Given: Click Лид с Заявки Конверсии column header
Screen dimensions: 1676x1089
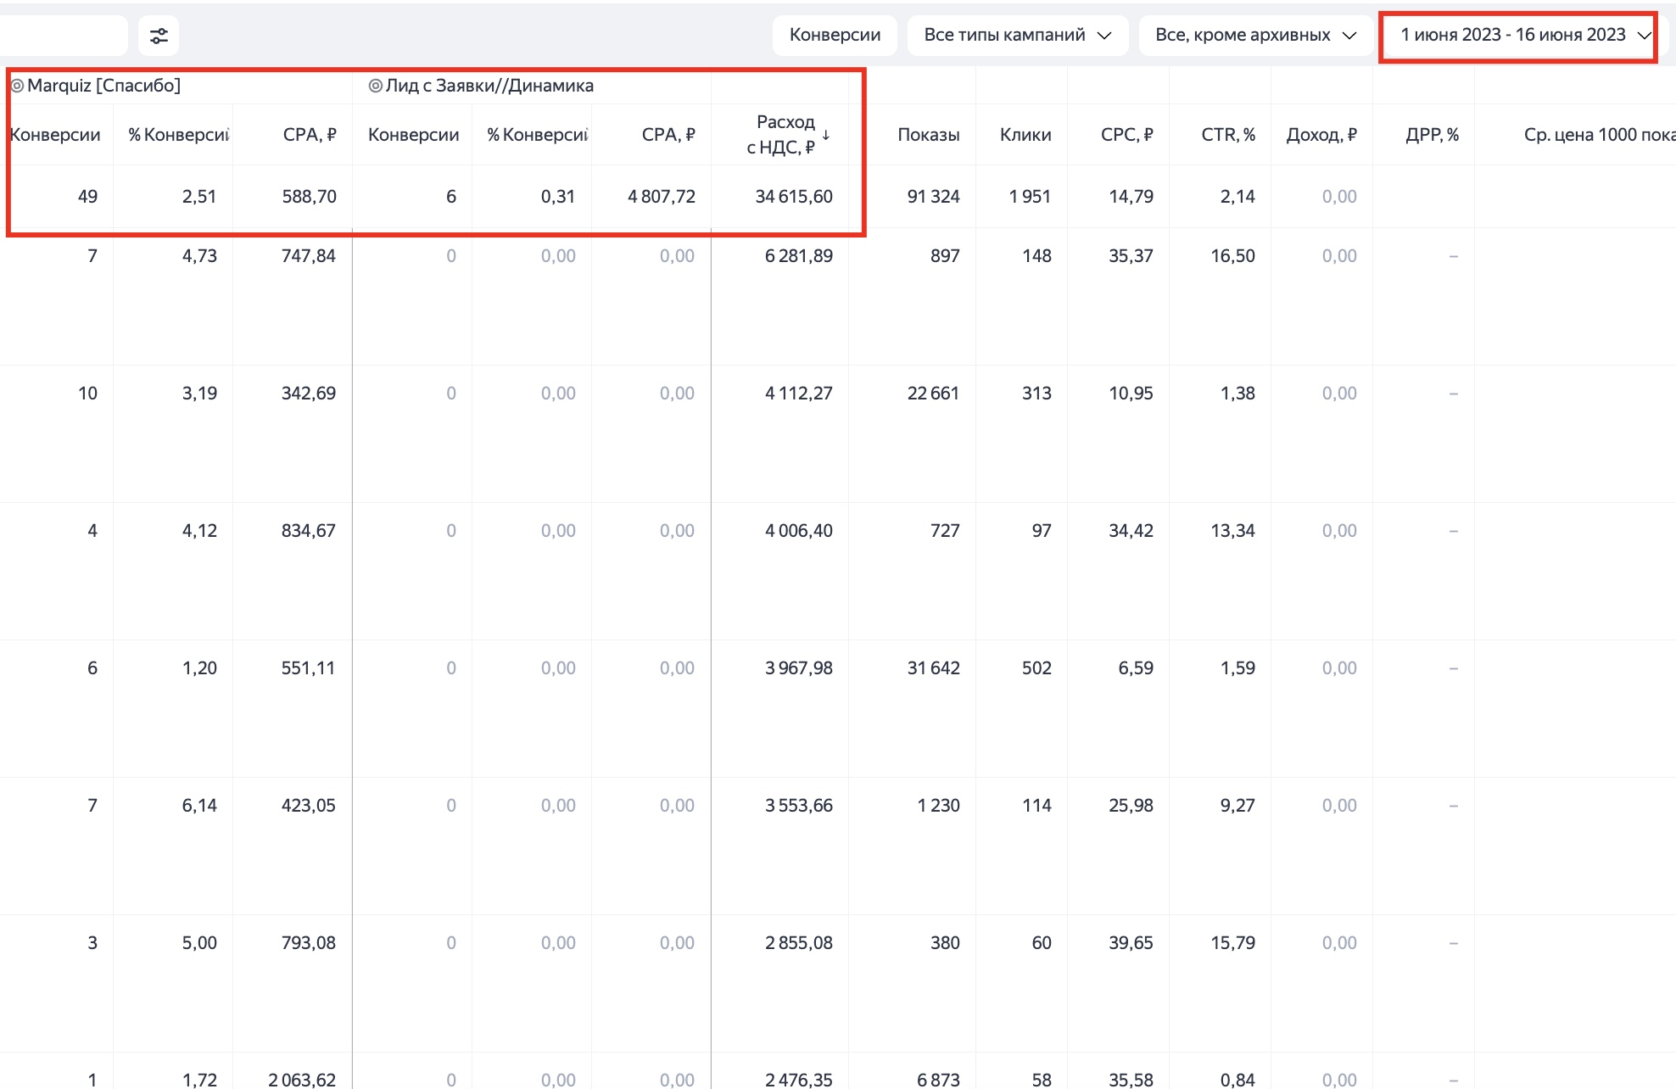Looking at the screenshot, I should pyautogui.click(x=414, y=135).
